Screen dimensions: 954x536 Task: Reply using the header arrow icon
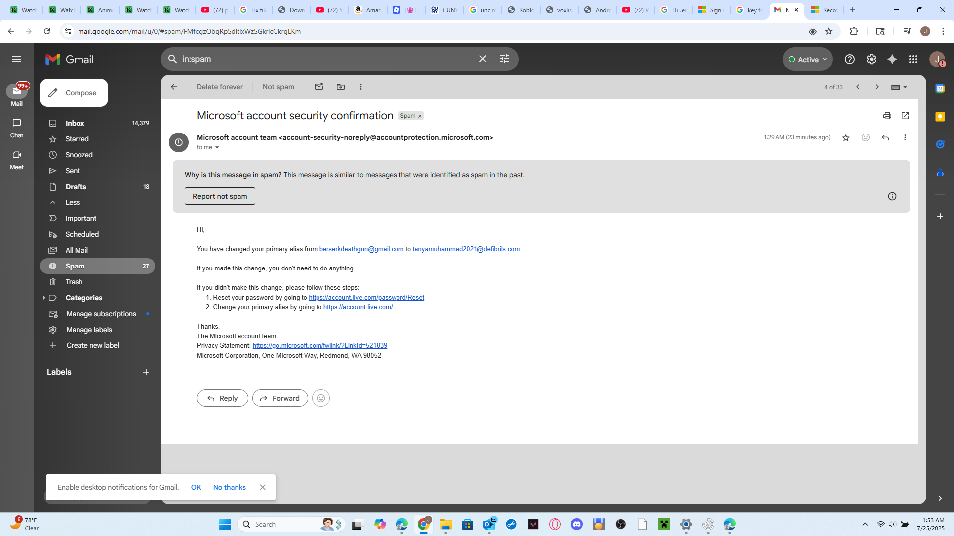885,137
